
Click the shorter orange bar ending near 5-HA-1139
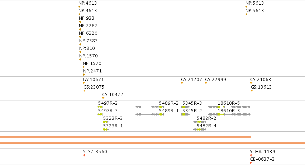(125, 137)
